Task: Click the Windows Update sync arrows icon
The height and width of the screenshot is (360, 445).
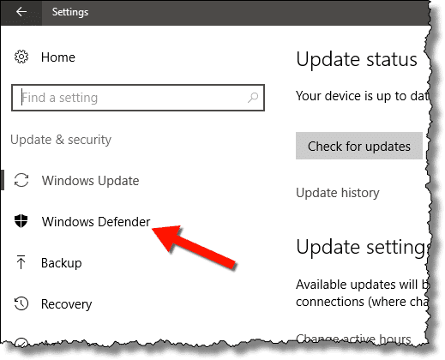Action: (x=21, y=180)
